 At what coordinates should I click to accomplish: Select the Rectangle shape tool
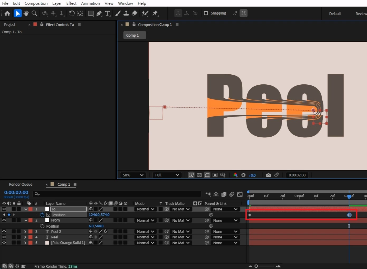[x=91, y=13]
